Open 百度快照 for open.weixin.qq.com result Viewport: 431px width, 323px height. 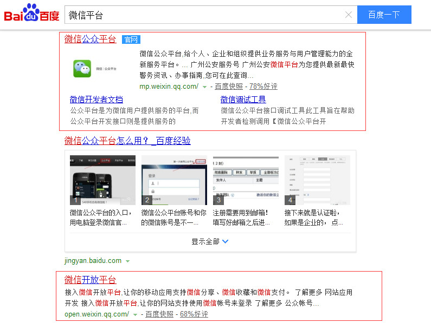(x=159, y=314)
